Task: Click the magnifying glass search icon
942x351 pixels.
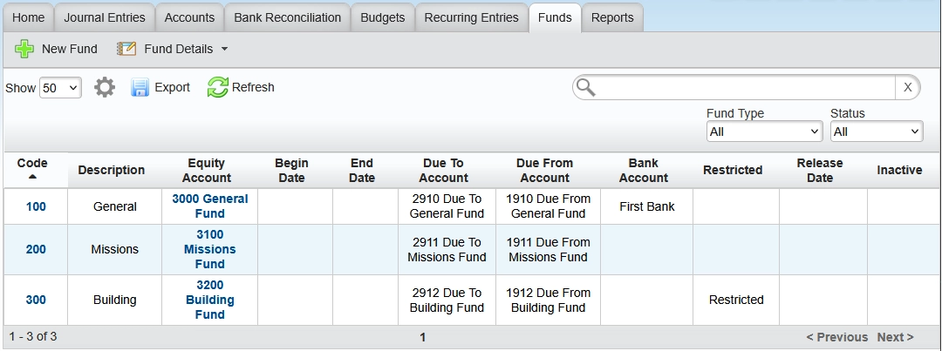Action: click(x=586, y=87)
